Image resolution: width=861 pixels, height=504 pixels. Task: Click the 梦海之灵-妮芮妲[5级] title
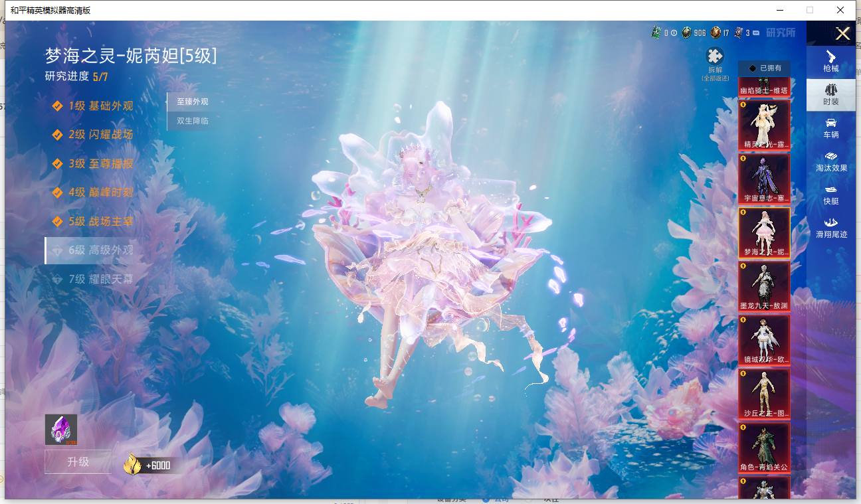(x=131, y=56)
